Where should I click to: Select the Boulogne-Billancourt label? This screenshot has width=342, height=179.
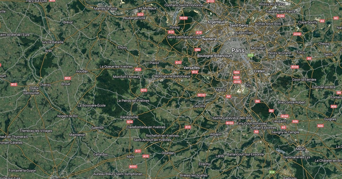pyautogui.click(x=215, y=56)
